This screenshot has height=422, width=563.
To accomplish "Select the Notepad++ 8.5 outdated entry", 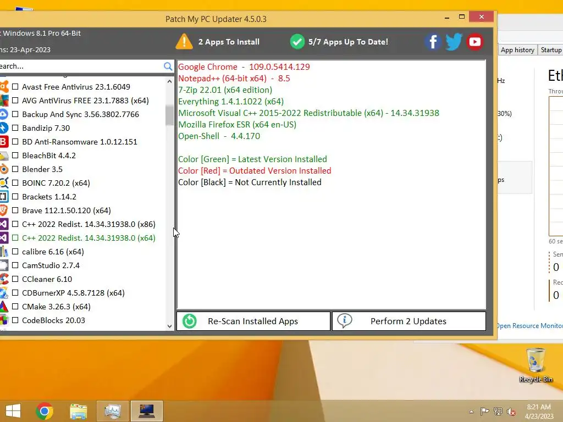I will click(234, 78).
